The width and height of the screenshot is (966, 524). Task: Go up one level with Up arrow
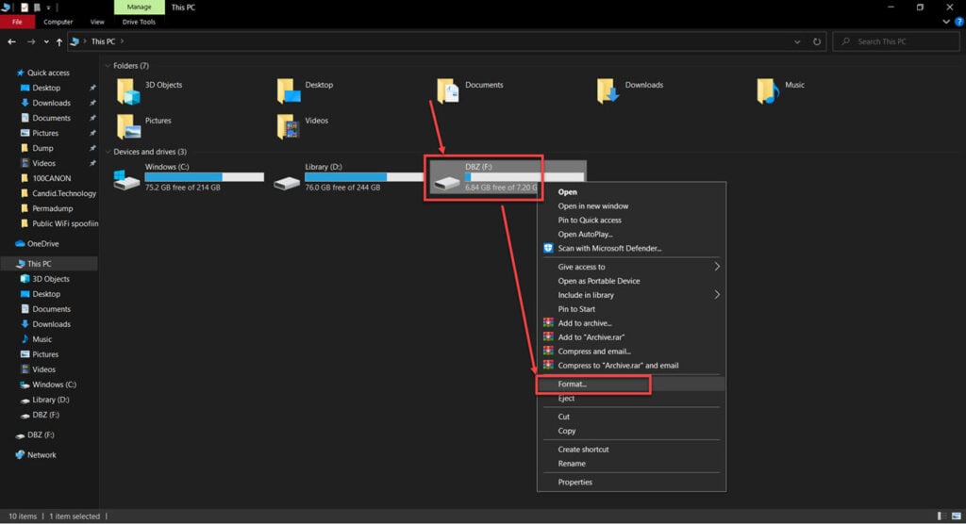pos(59,41)
